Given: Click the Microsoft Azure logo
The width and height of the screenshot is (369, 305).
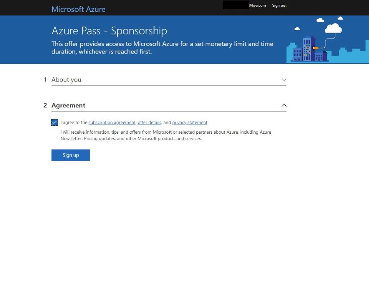Looking at the screenshot, I should [78, 9].
